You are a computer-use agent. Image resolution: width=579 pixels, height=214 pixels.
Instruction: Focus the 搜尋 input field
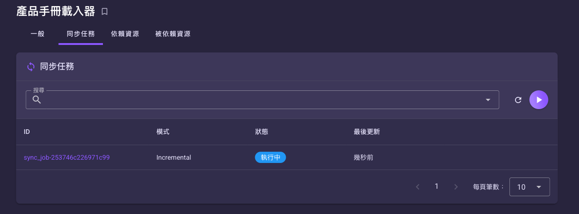click(262, 100)
